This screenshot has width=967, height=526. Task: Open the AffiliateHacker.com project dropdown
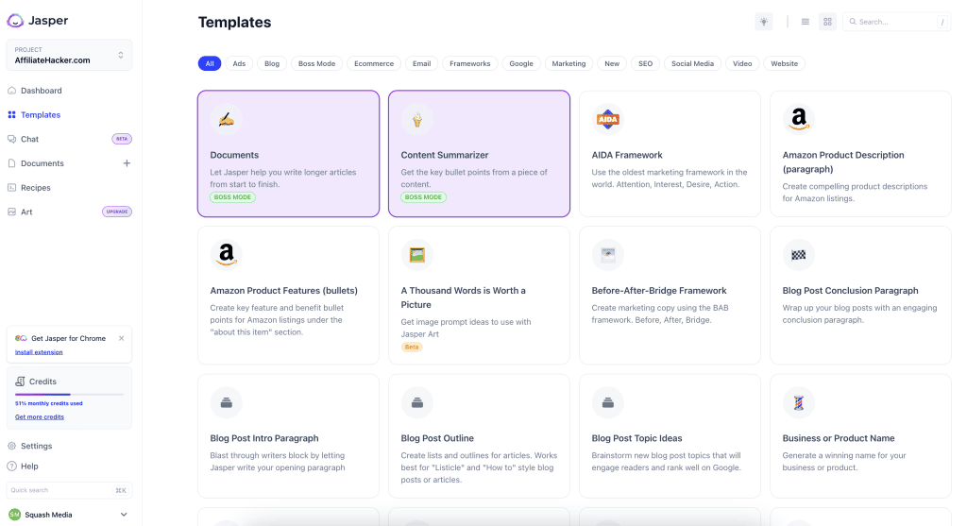[x=69, y=56]
